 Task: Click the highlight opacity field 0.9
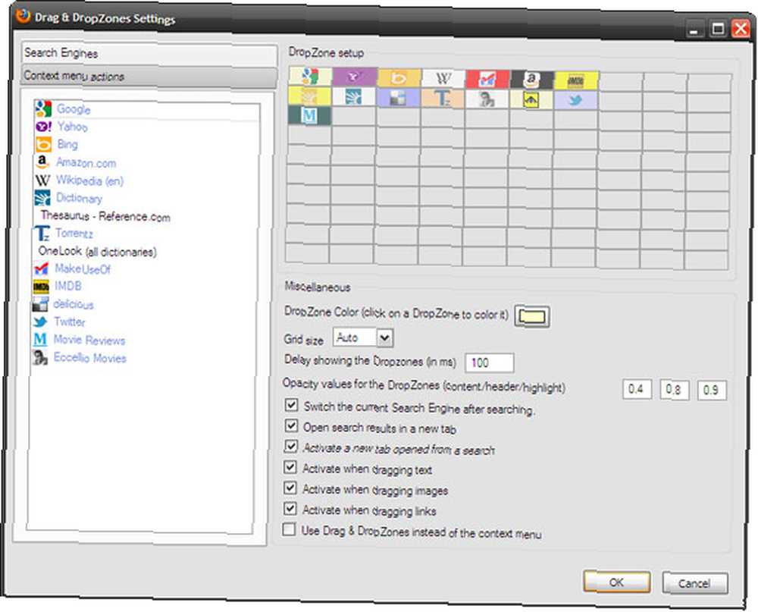711,391
